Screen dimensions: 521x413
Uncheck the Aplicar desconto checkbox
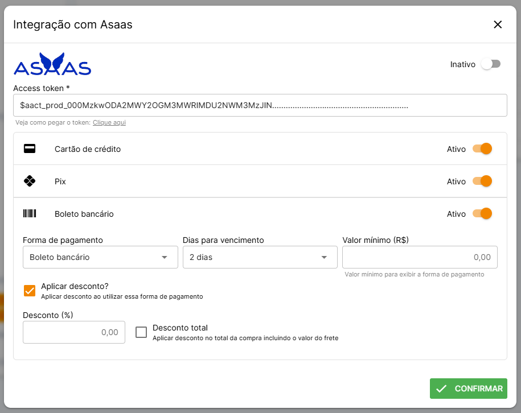30,291
